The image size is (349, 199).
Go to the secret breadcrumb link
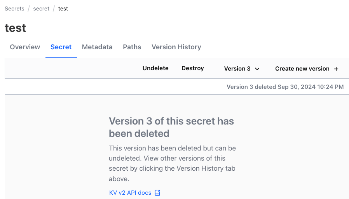41,9
